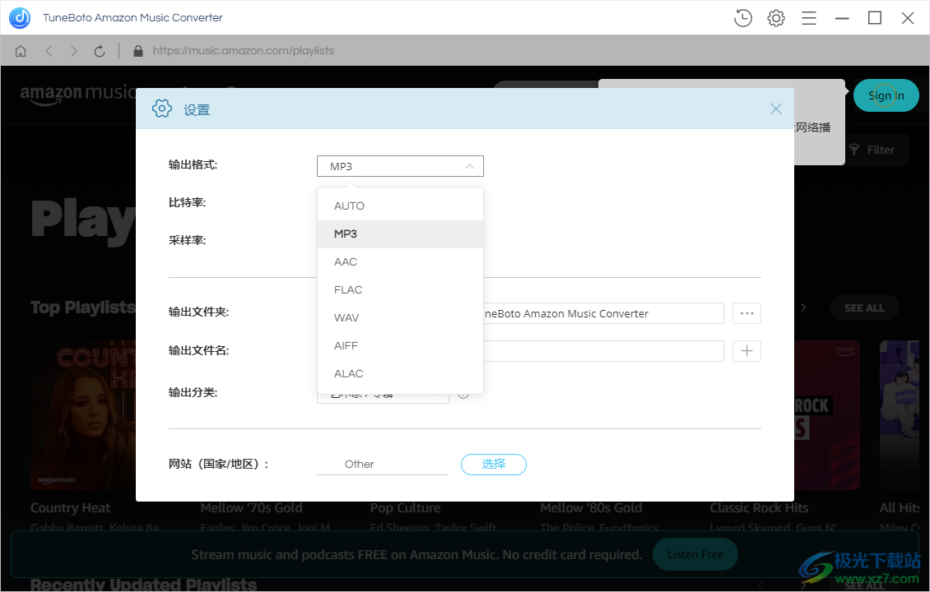This screenshot has width=930, height=592.
Task: Click the lock icon beside URL
Action: pos(138,51)
